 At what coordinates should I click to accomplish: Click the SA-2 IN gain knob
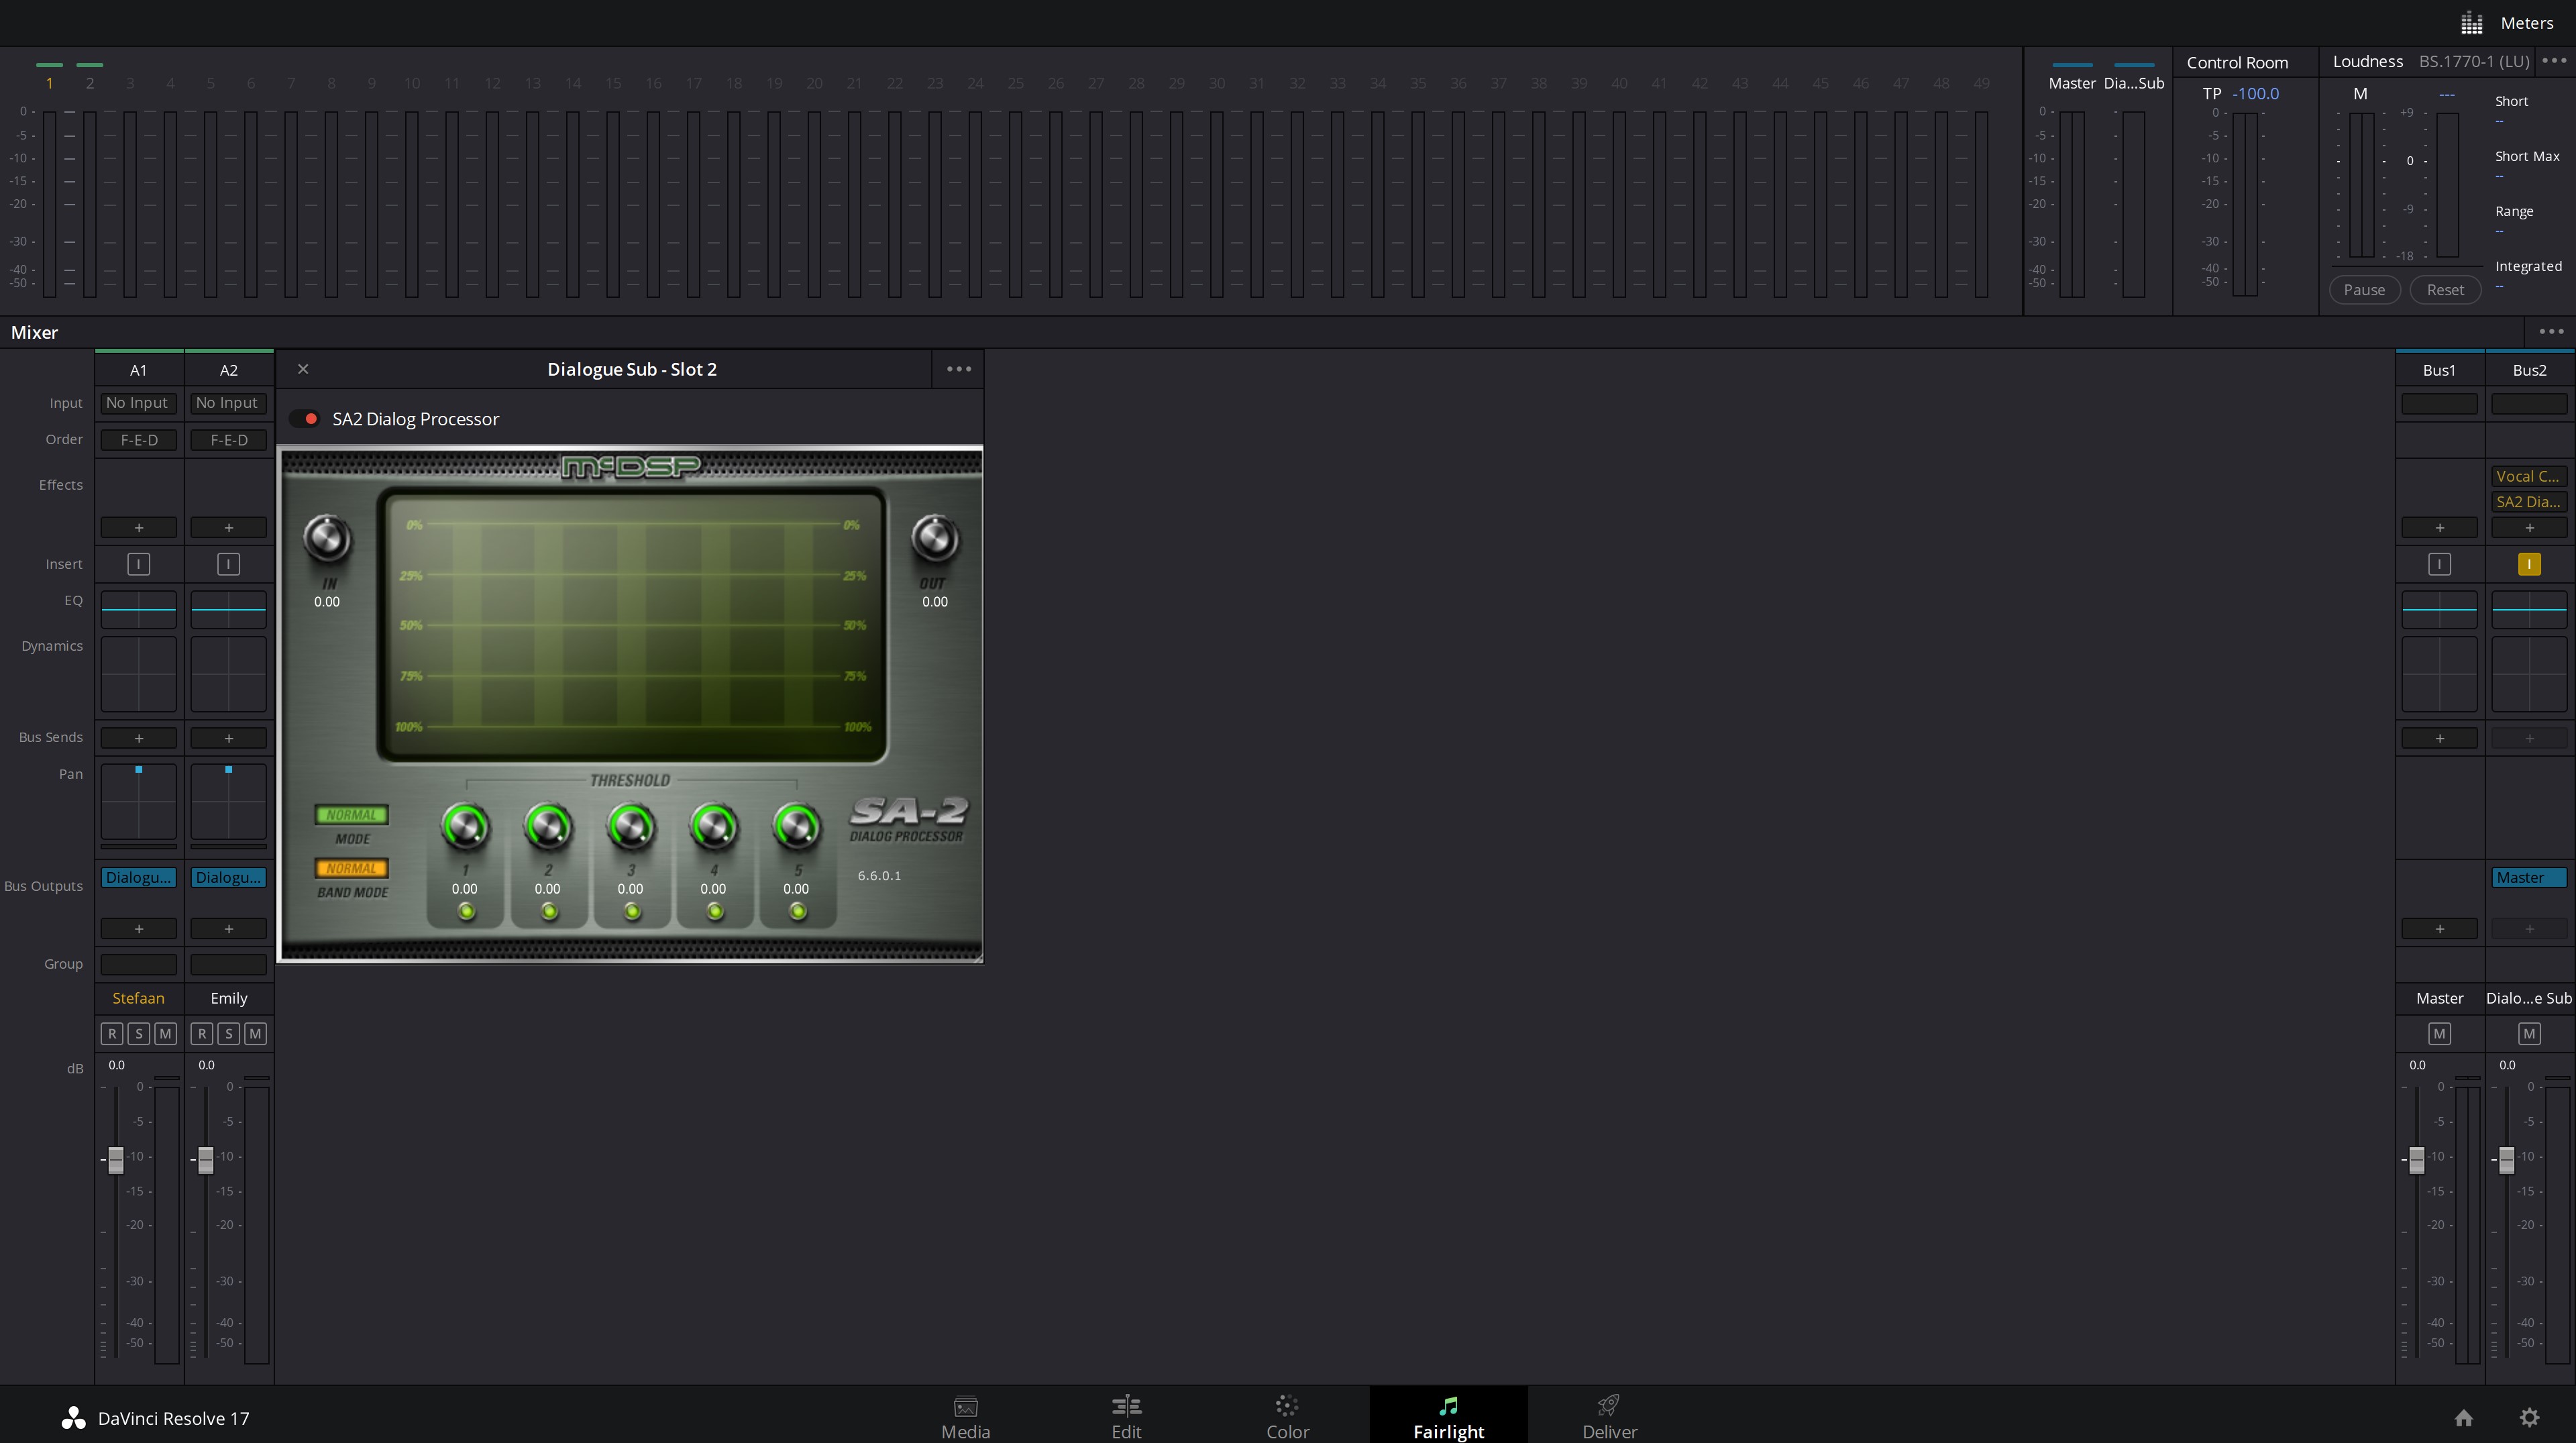pyautogui.click(x=327, y=539)
